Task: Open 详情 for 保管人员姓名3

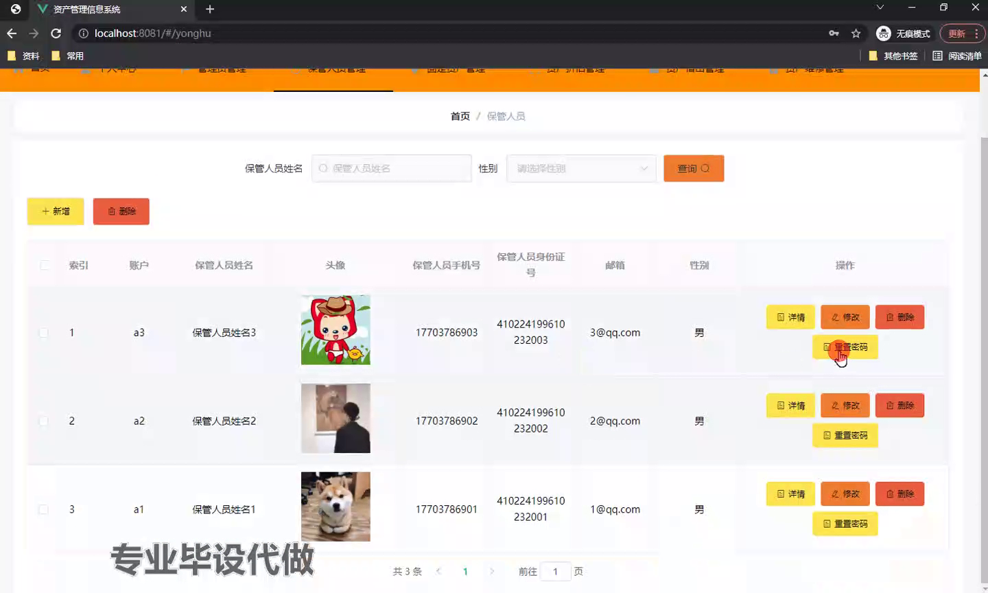Action: (790, 317)
